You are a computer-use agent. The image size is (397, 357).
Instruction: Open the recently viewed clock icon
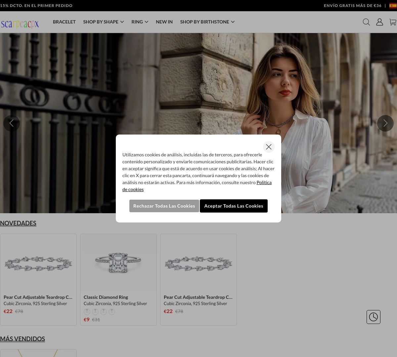click(x=374, y=317)
